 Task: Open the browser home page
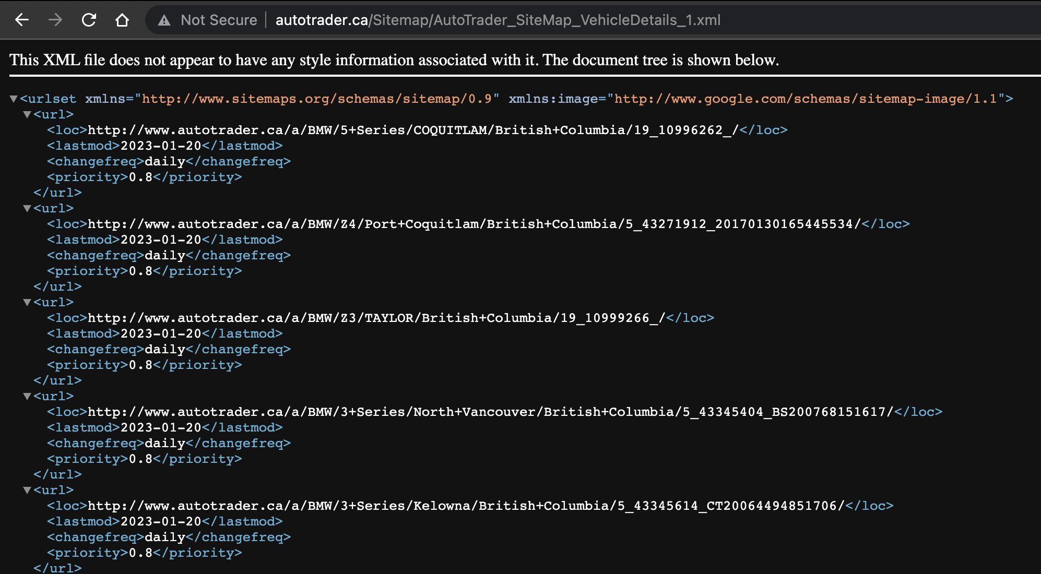(122, 20)
